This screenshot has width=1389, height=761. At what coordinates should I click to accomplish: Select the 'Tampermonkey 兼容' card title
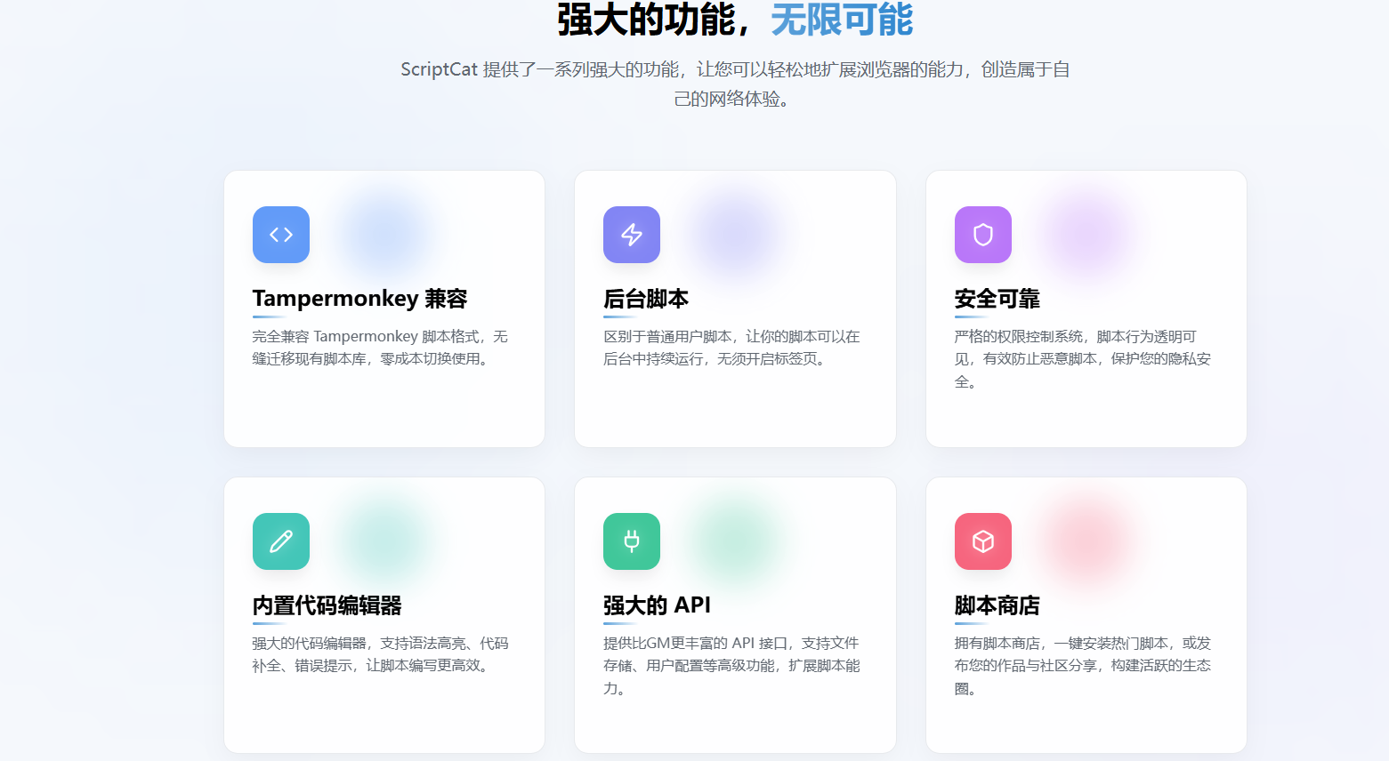point(359,299)
